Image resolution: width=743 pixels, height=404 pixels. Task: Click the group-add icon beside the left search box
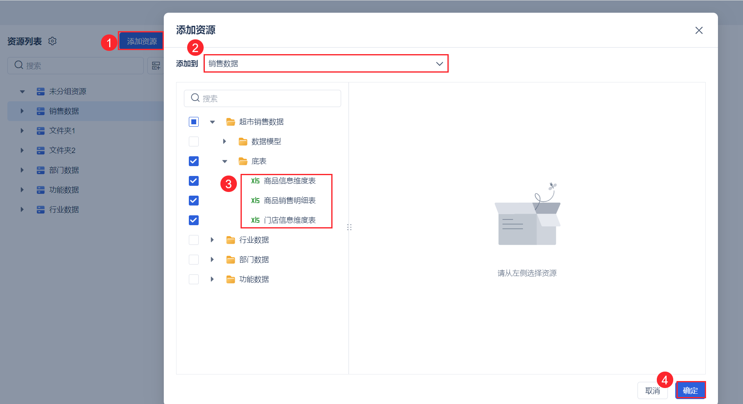coord(156,66)
